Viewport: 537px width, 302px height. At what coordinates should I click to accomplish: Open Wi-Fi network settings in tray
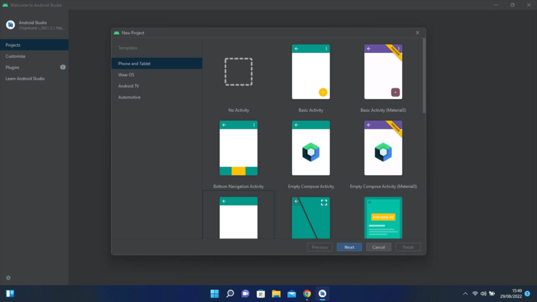475,294
